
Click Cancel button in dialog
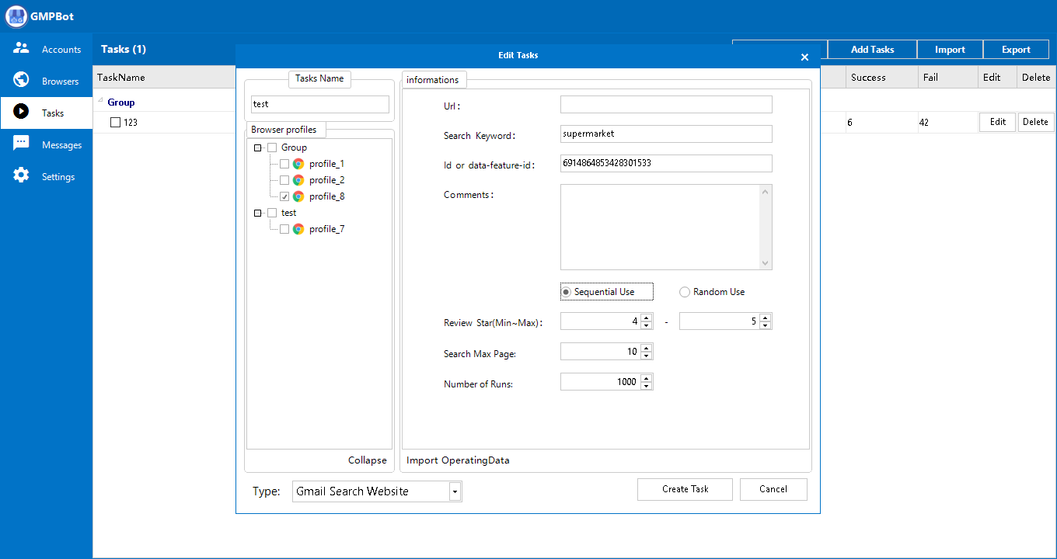pyautogui.click(x=773, y=489)
